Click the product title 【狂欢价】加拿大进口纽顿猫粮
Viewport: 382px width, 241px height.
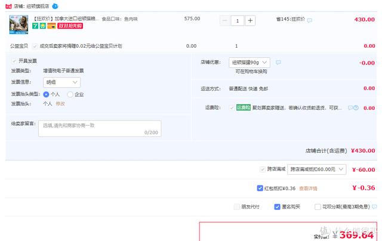tap(66, 18)
